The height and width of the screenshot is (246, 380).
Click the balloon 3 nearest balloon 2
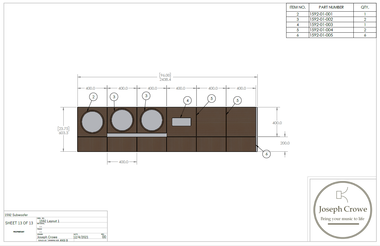(x=114, y=97)
